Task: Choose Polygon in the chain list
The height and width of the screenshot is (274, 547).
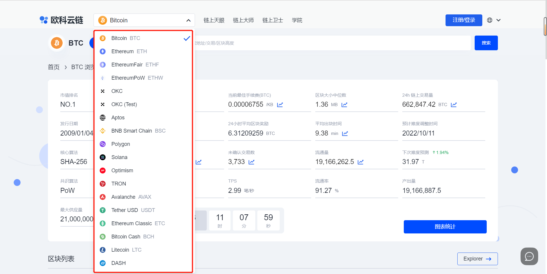Action: tap(144, 144)
